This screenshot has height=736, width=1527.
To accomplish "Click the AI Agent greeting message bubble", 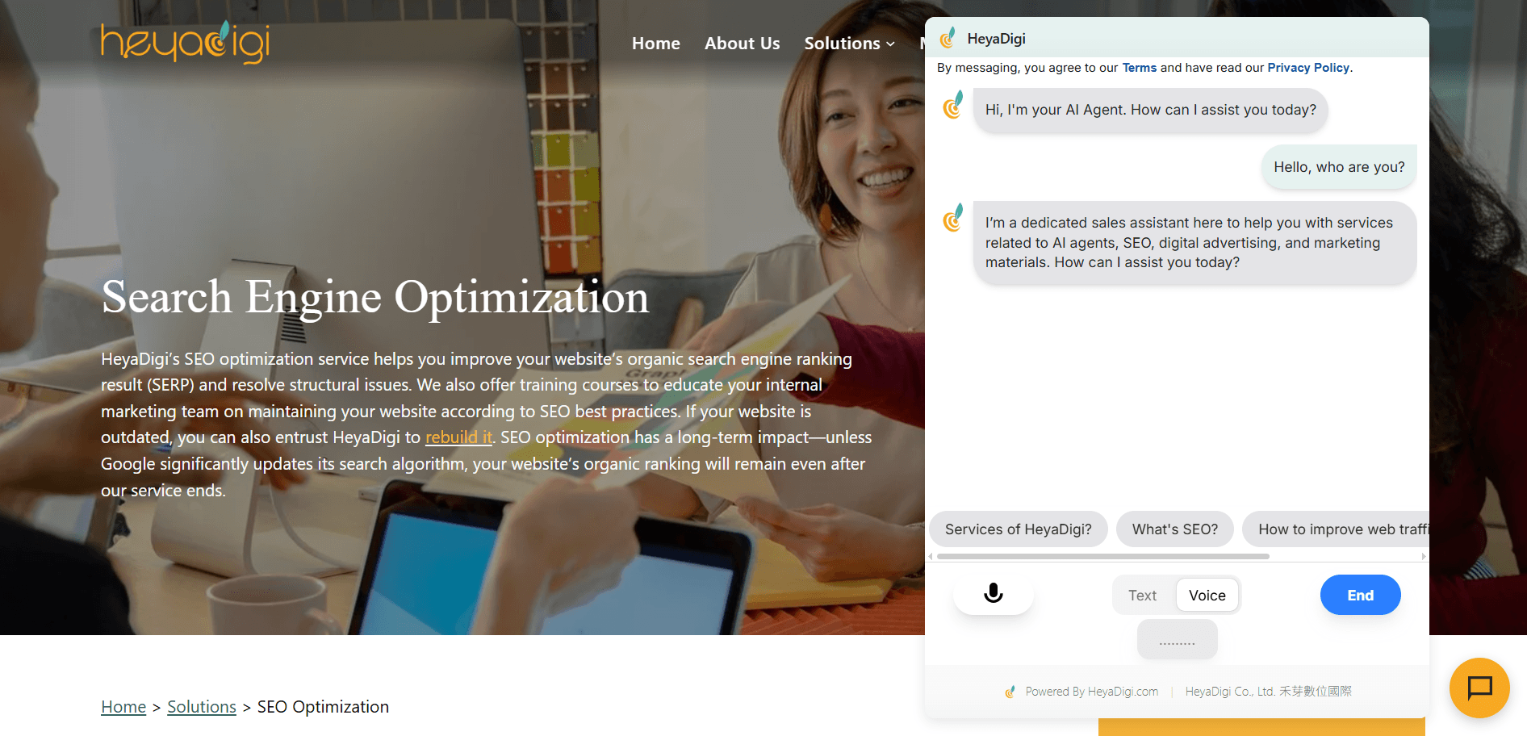I will click(1150, 110).
